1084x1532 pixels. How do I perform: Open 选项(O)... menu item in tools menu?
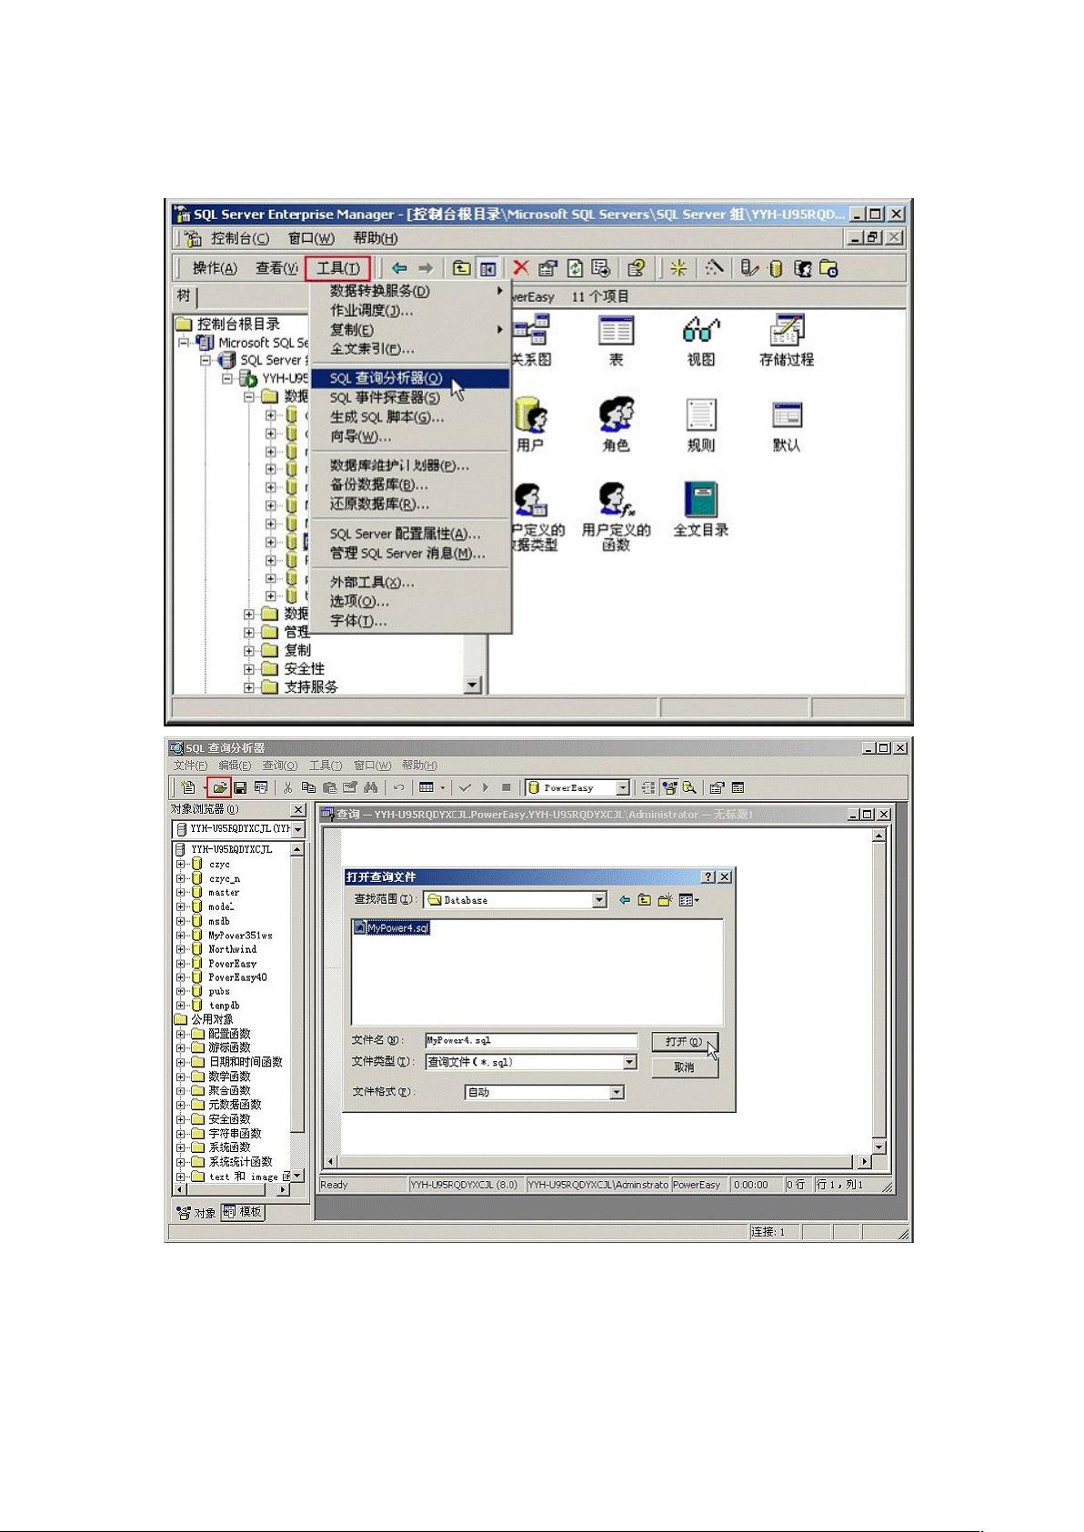(410, 601)
